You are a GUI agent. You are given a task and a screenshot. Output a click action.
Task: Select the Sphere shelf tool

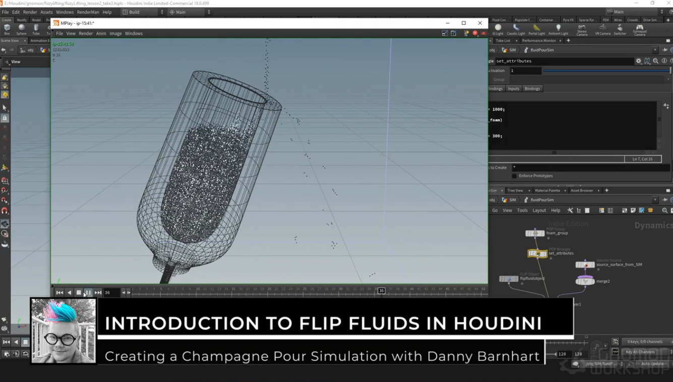[21, 30]
